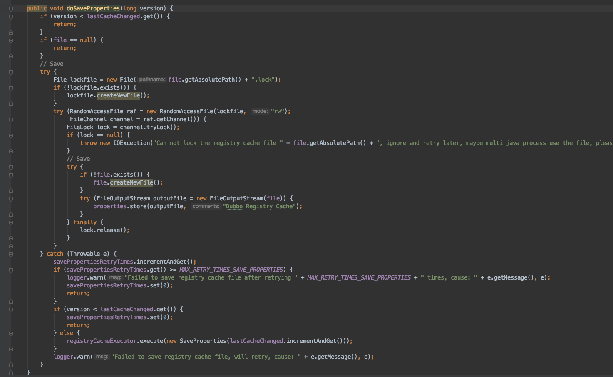Viewport: 613px width, 377px height.
Task: Fold the 'if (!file.exists())' block in gutter
Action: [x=11, y=175]
